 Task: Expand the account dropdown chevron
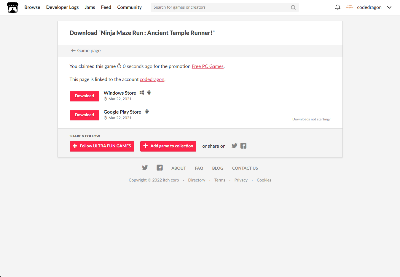tap(389, 7)
